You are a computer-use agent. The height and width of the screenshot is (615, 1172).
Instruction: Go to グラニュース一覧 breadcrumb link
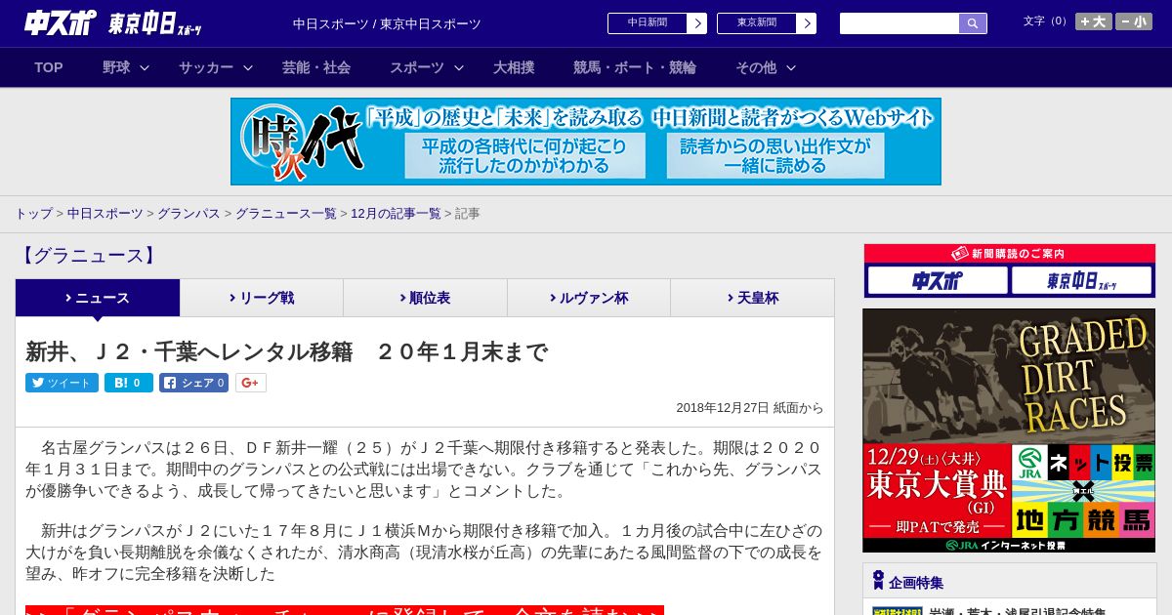[x=285, y=213]
